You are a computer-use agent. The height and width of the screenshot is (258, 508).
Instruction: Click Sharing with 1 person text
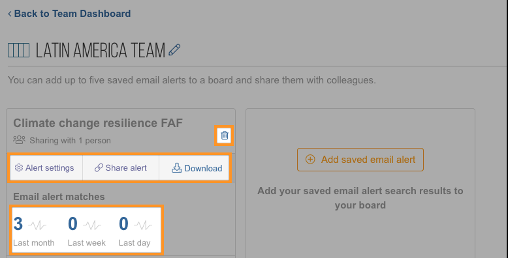click(x=70, y=141)
